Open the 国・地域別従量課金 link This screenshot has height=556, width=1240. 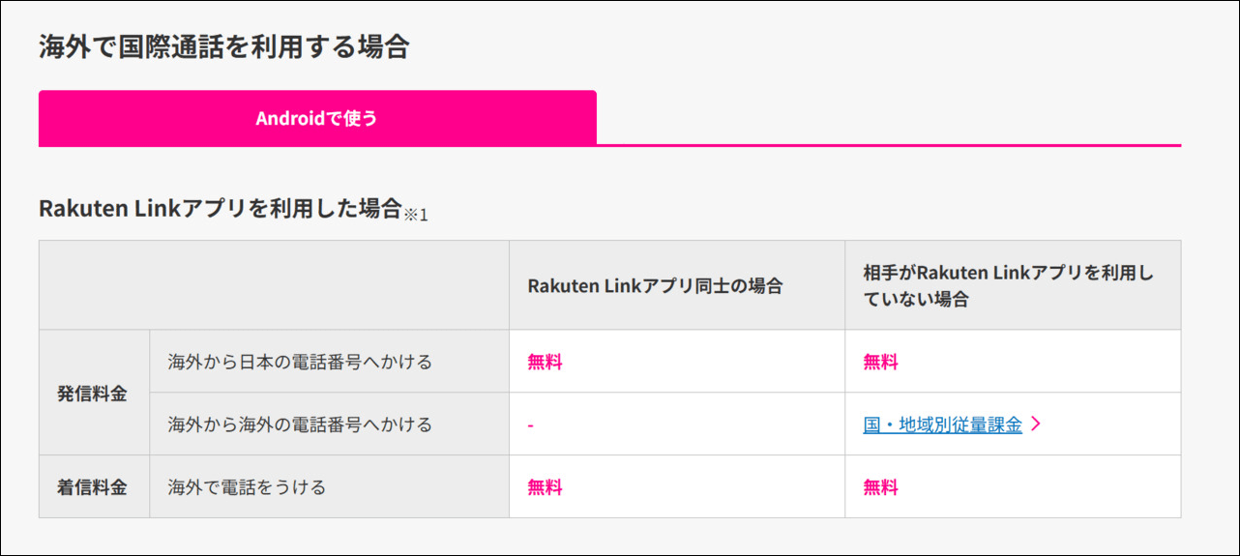coord(942,424)
